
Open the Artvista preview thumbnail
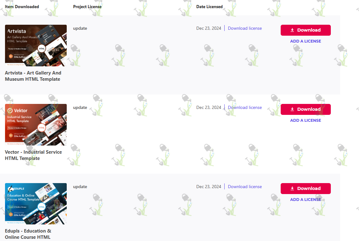[36, 45]
